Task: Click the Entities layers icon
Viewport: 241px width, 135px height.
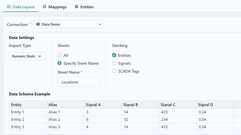Action: (76, 7)
